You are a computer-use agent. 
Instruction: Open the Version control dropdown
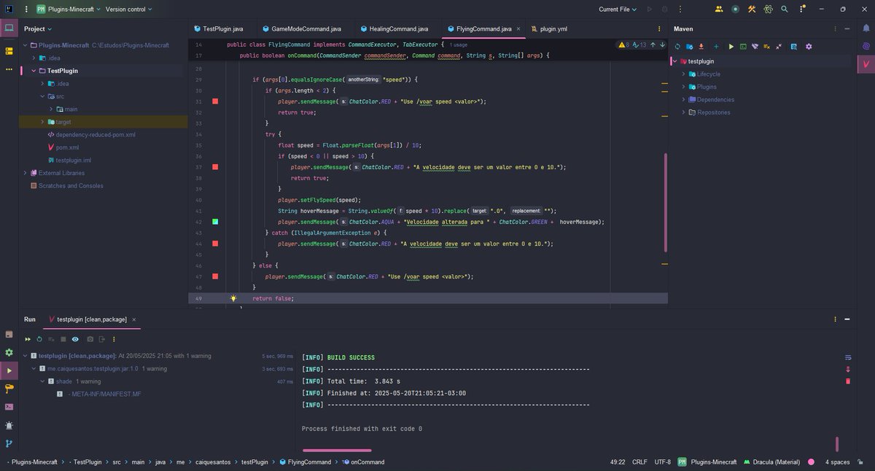129,9
